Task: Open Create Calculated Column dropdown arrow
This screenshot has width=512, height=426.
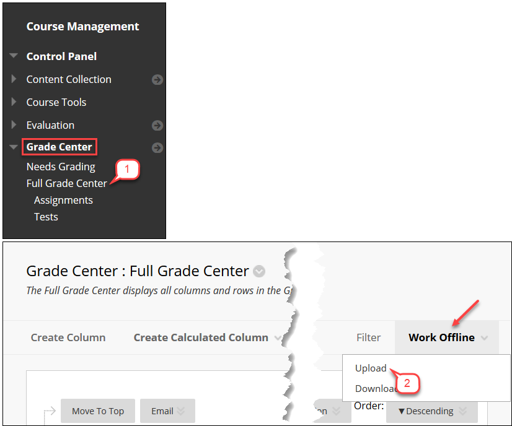Action: (x=278, y=338)
